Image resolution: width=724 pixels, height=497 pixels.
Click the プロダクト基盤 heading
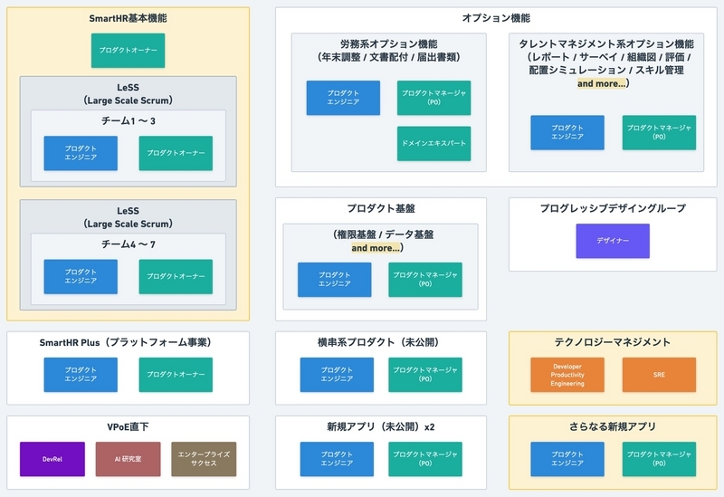[381, 208]
